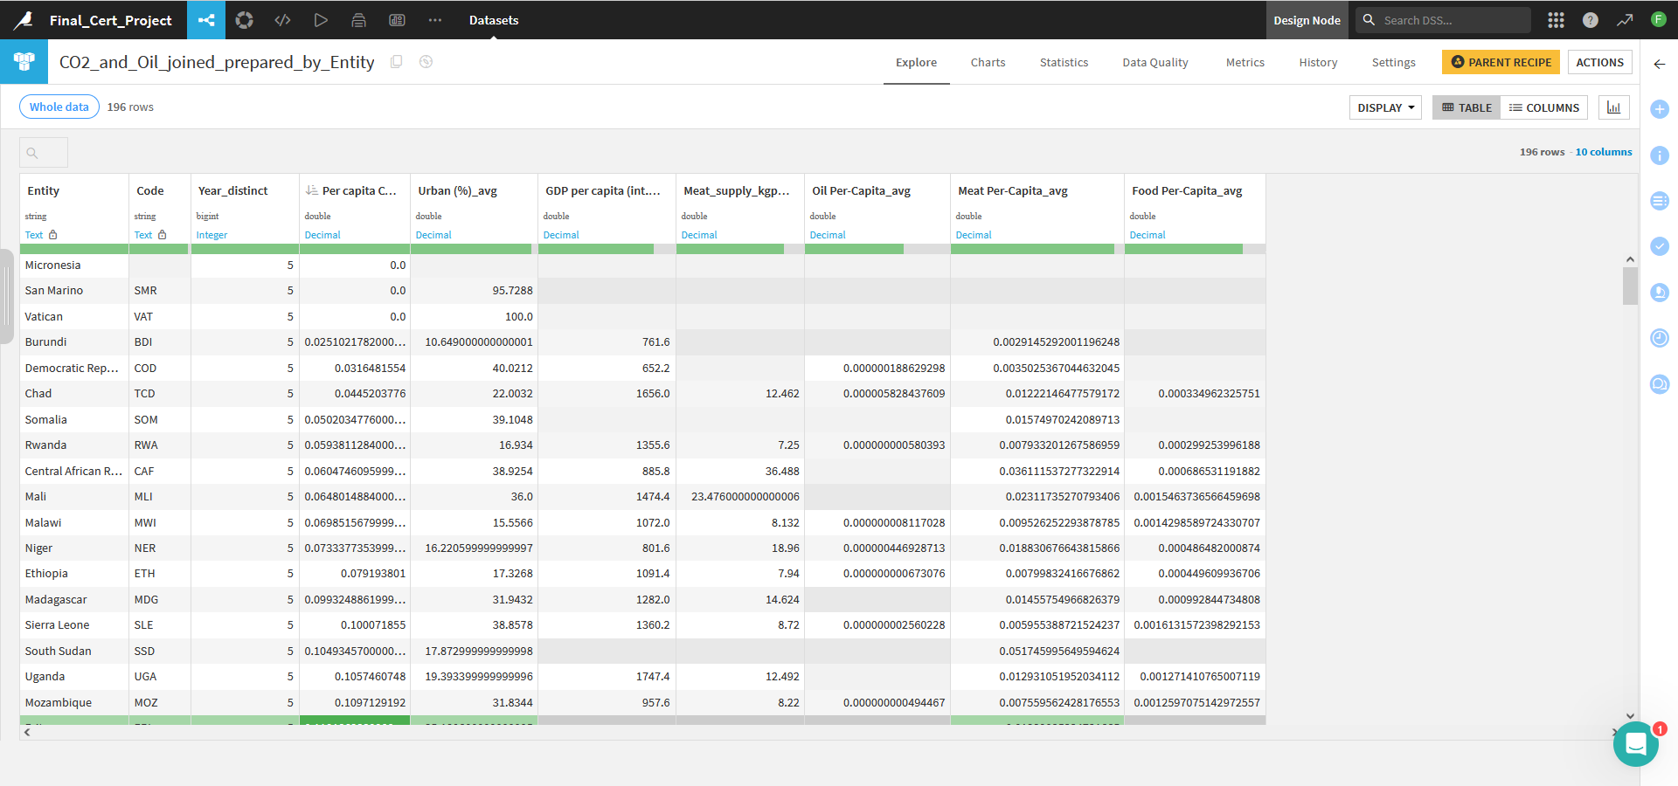Screen dimensions: 1678x786
Task: Click the chart icon next to COLUMNS
Action: (1613, 107)
